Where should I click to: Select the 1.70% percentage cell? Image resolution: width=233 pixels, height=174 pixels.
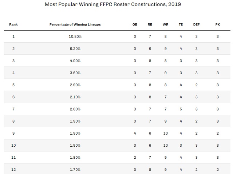click(75, 170)
